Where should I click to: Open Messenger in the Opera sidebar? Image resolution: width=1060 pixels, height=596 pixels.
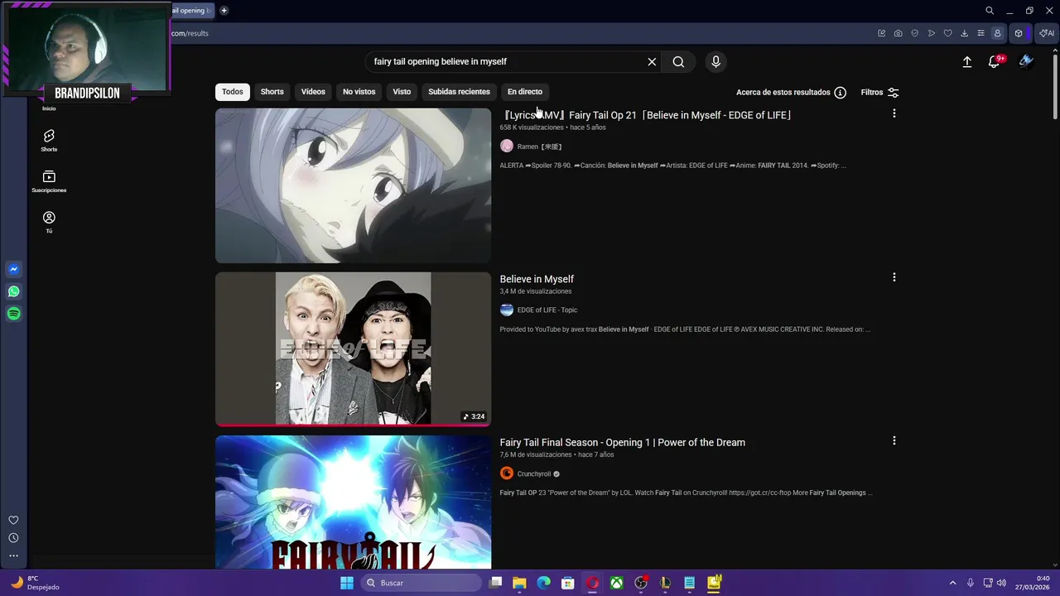(x=14, y=269)
